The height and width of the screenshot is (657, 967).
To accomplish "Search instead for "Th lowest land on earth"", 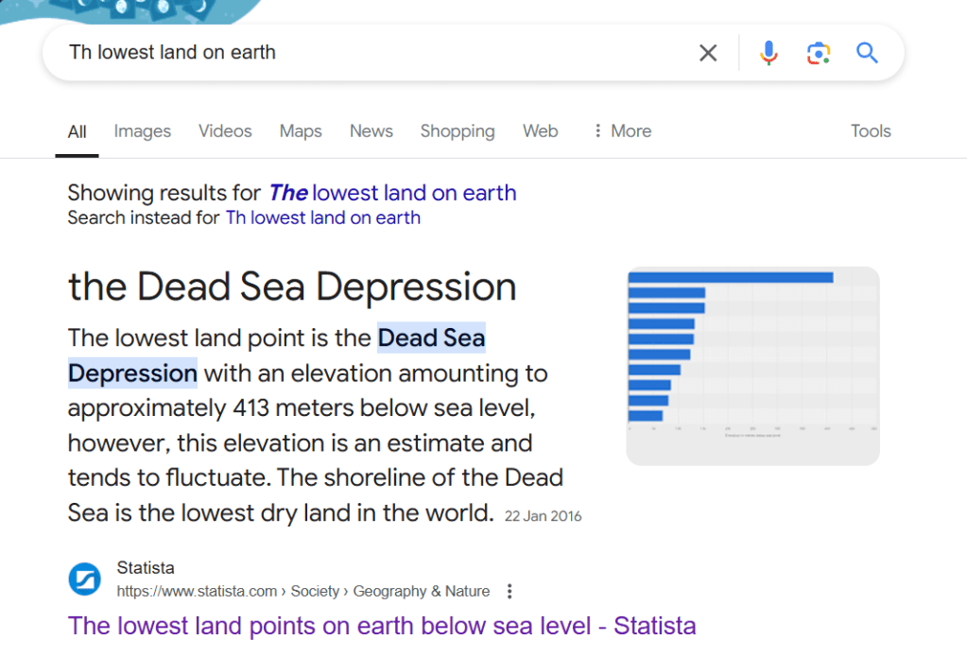I will [x=322, y=218].
